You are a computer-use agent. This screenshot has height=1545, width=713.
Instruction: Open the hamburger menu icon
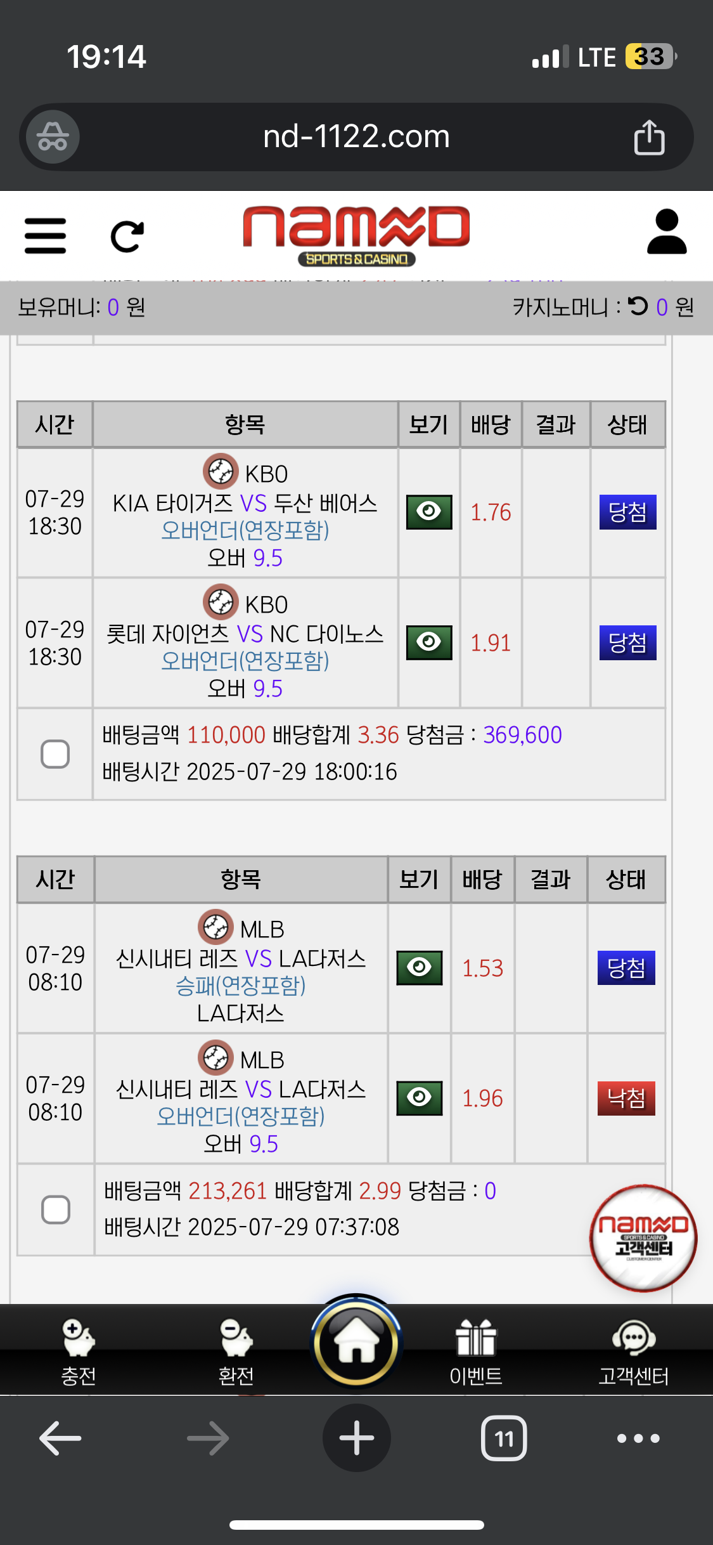pos(45,235)
